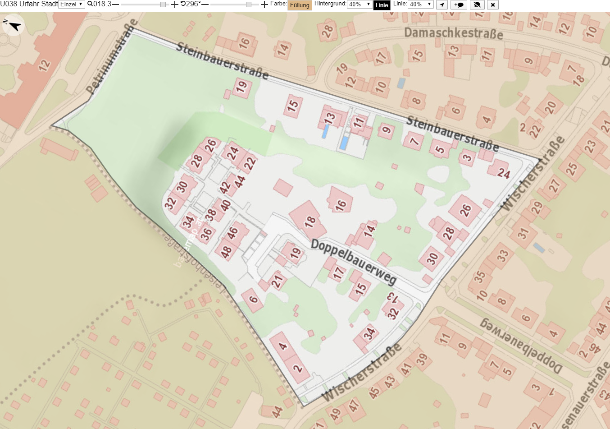Image resolution: width=610 pixels, height=429 pixels.
Task: Click the rotation plus icon
Action: point(264,5)
